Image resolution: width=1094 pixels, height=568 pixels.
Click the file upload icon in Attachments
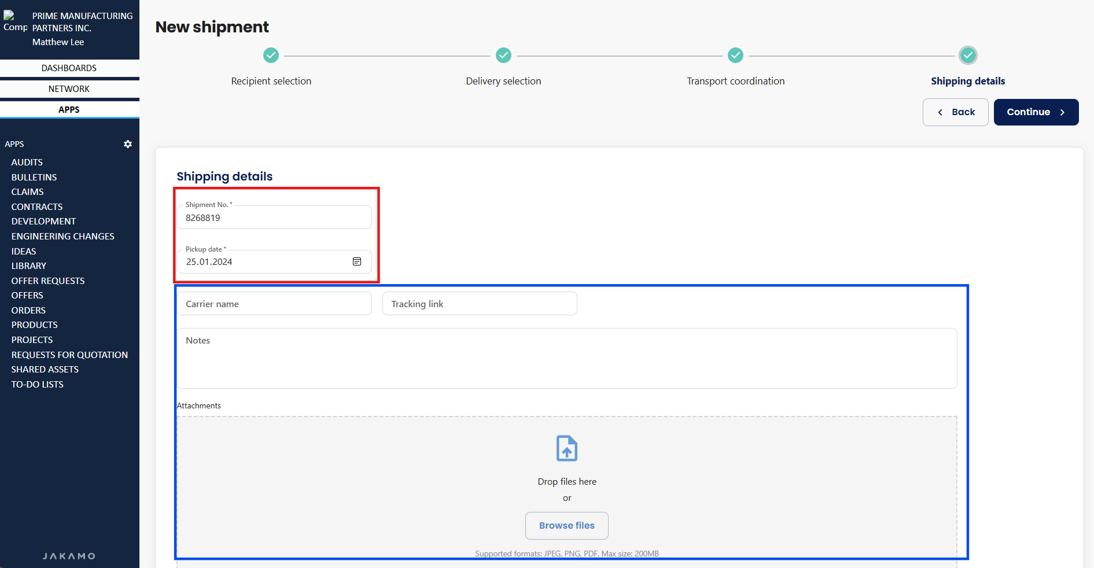click(x=566, y=448)
